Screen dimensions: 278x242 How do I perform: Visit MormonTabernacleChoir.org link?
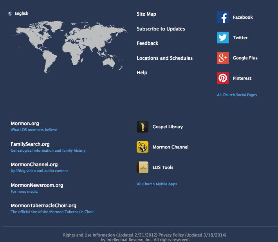[43, 206]
